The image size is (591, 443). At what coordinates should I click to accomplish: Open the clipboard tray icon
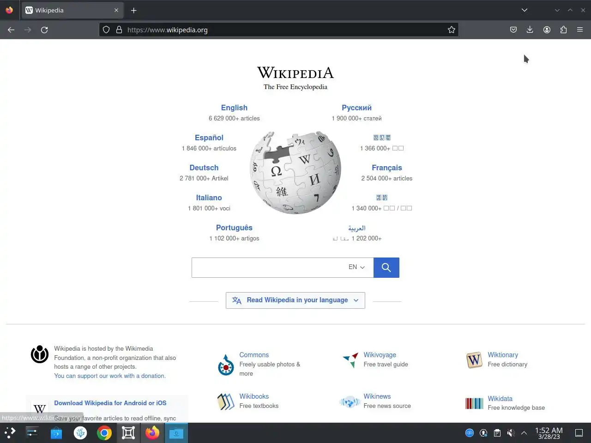497,433
